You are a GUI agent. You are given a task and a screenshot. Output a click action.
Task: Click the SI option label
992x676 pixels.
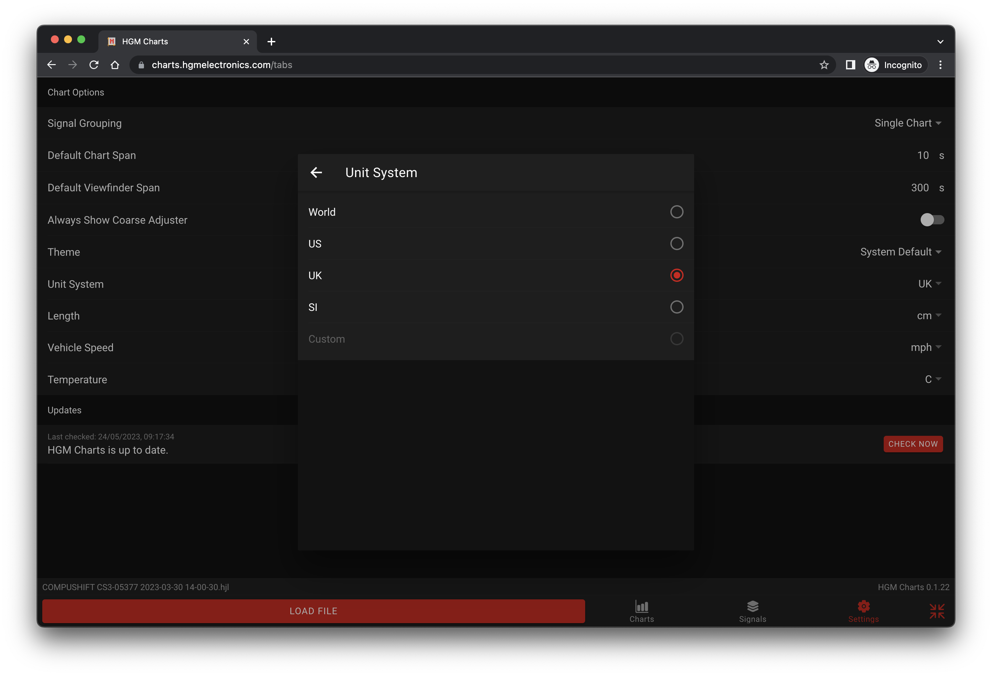pos(313,308)
